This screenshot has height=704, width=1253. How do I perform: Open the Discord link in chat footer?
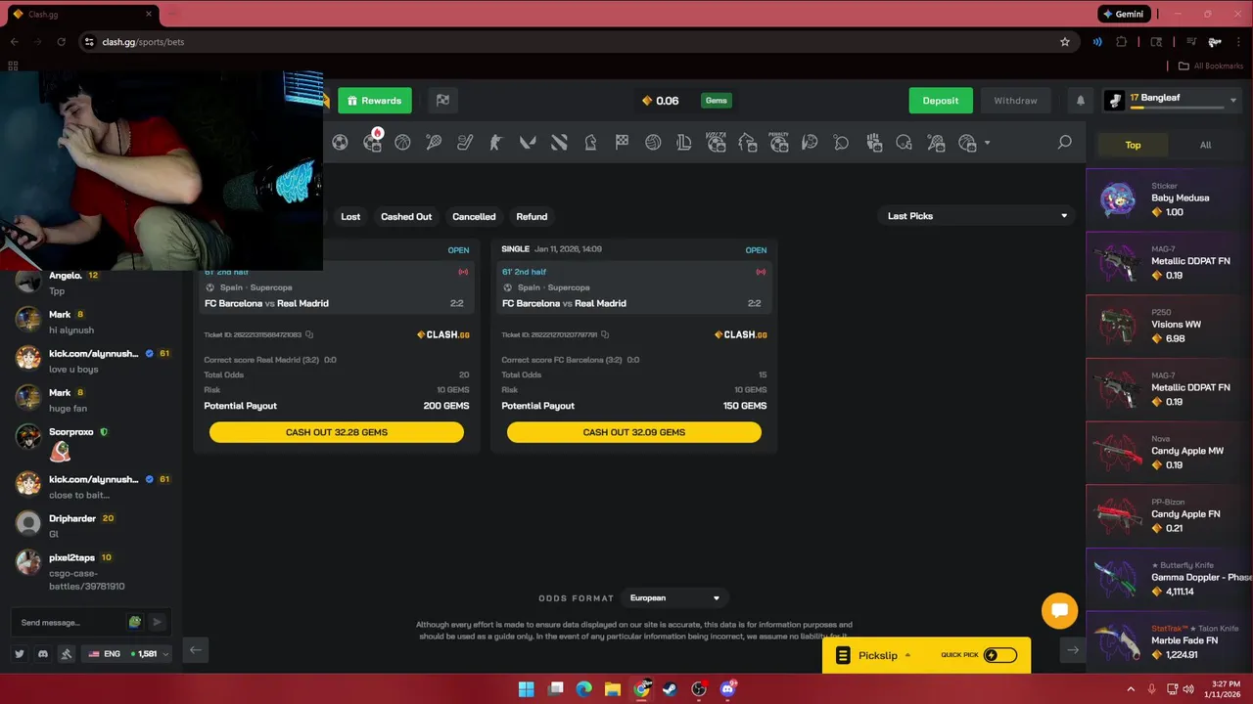coord(43,653)
